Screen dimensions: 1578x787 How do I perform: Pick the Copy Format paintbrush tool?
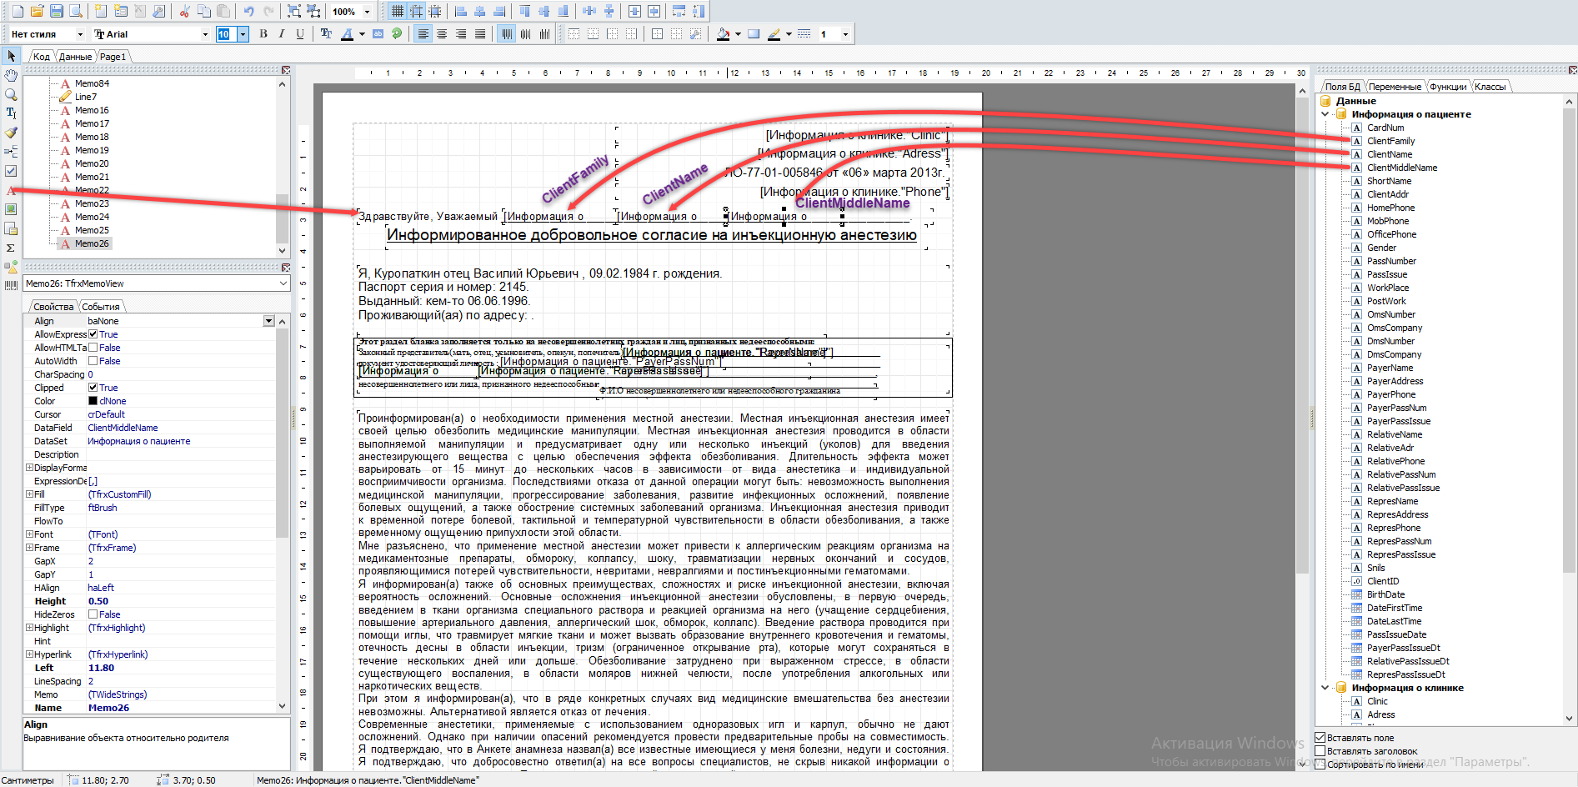point(11,133)
